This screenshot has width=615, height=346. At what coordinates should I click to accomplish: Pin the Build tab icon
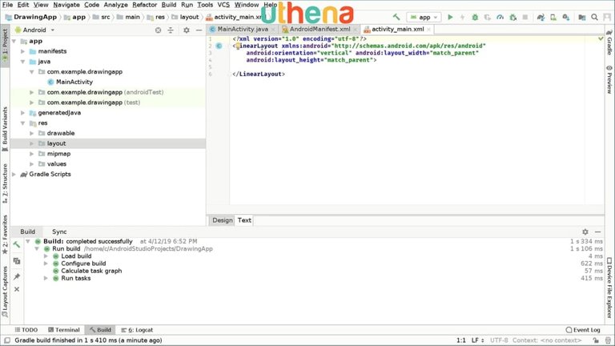coord(17,276)
